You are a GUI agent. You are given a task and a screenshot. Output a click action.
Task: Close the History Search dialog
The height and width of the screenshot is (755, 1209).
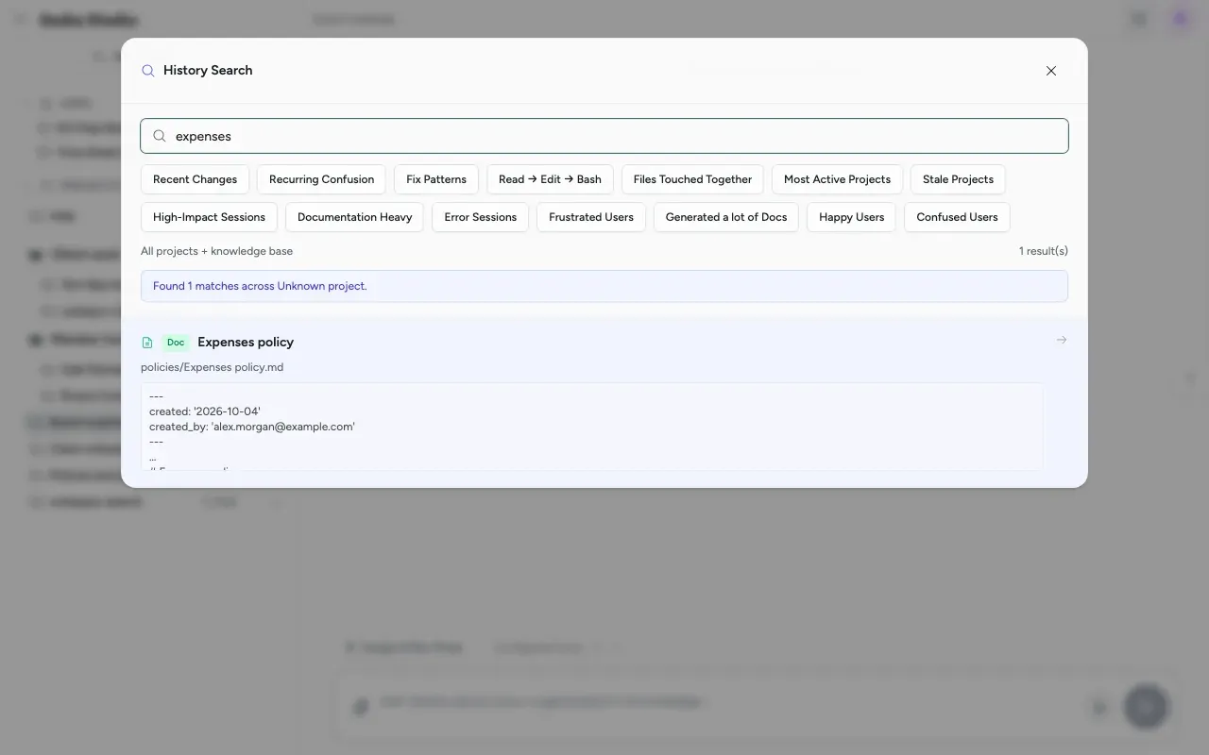click(x=1051, y=71)
